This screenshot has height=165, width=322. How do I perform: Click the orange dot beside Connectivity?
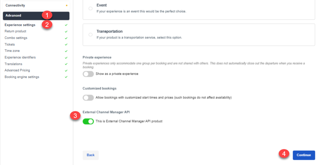pos(67,6)
